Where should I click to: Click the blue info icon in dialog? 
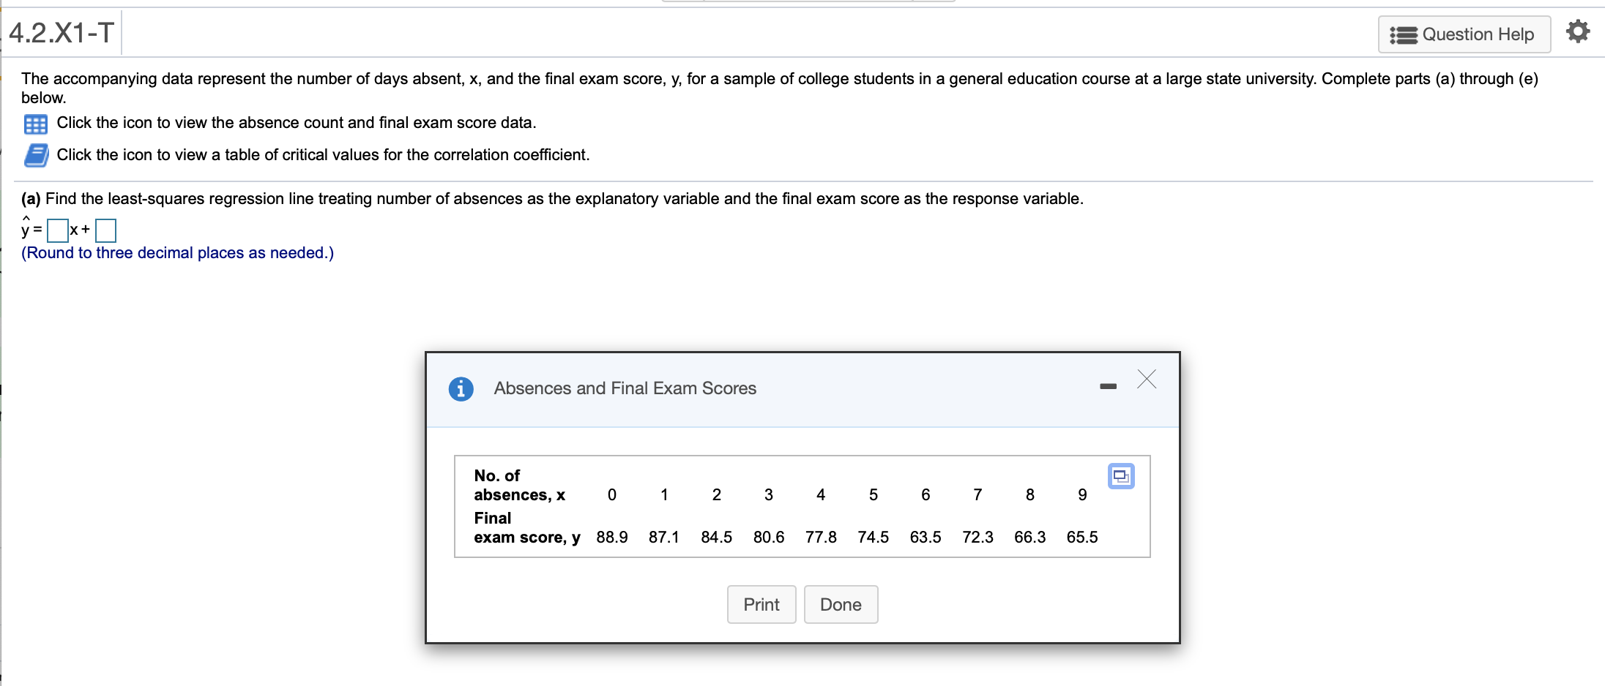(461, 388)
